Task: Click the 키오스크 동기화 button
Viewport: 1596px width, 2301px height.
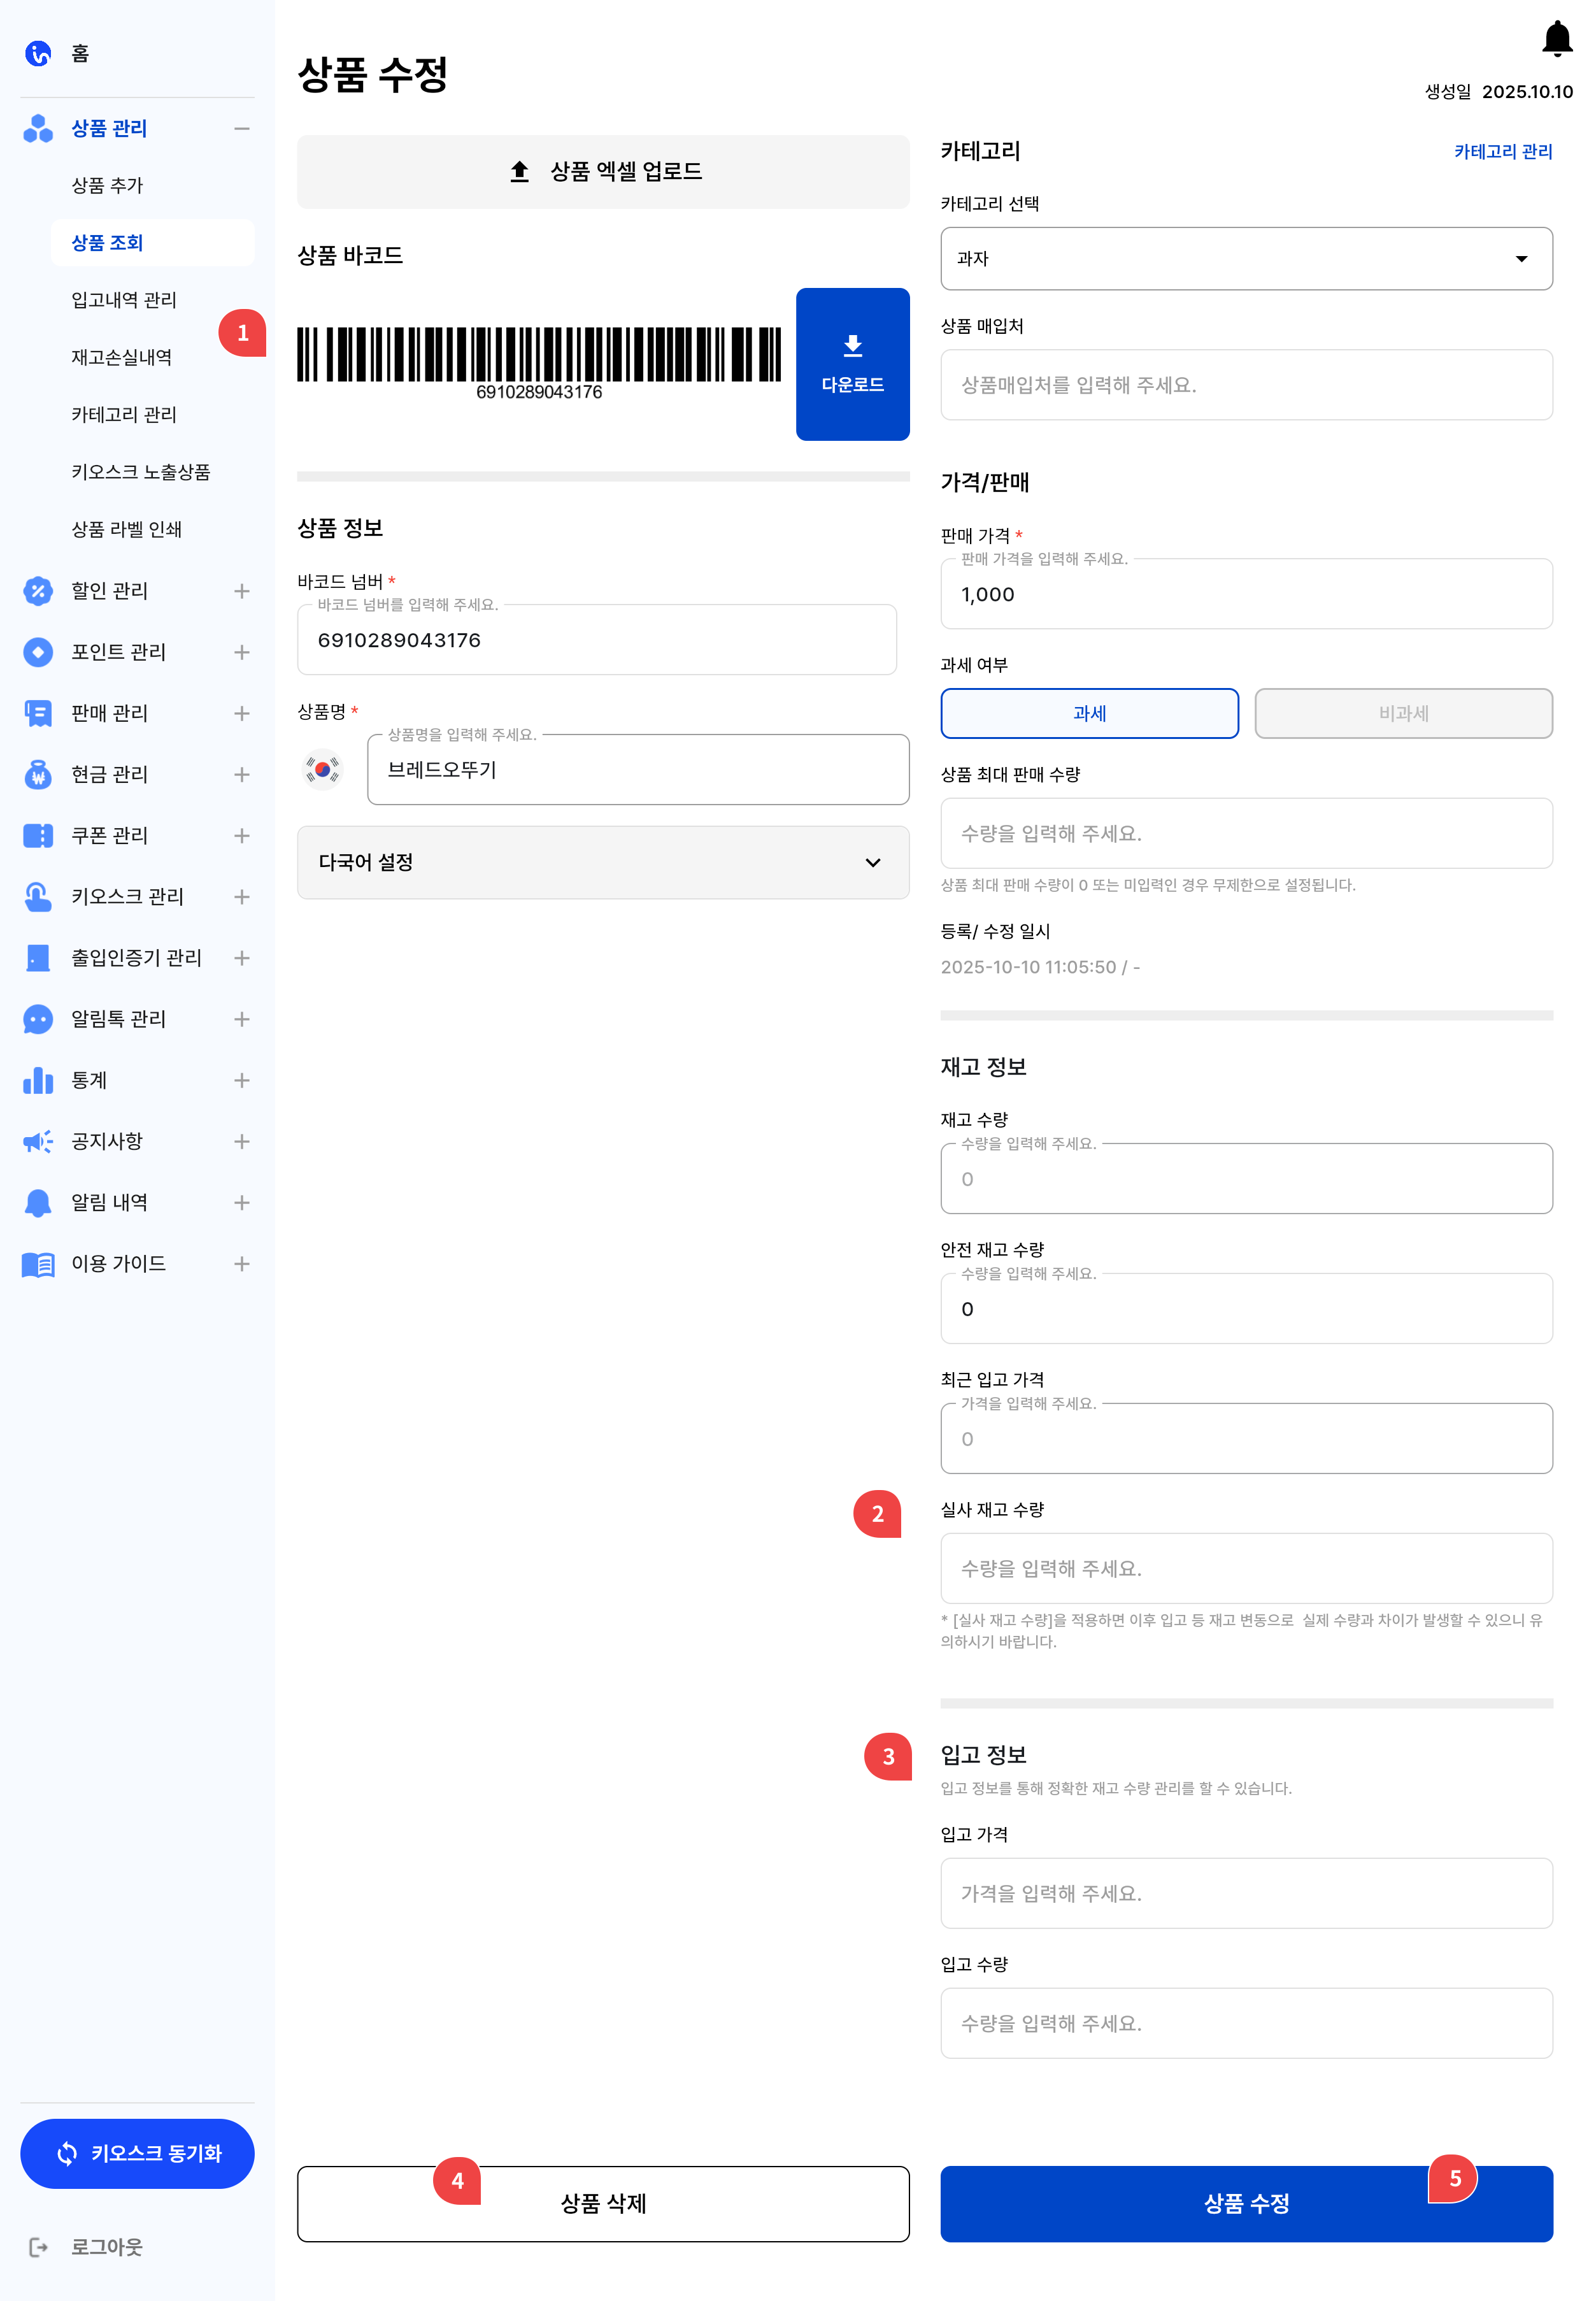Action: point(137,2153)
